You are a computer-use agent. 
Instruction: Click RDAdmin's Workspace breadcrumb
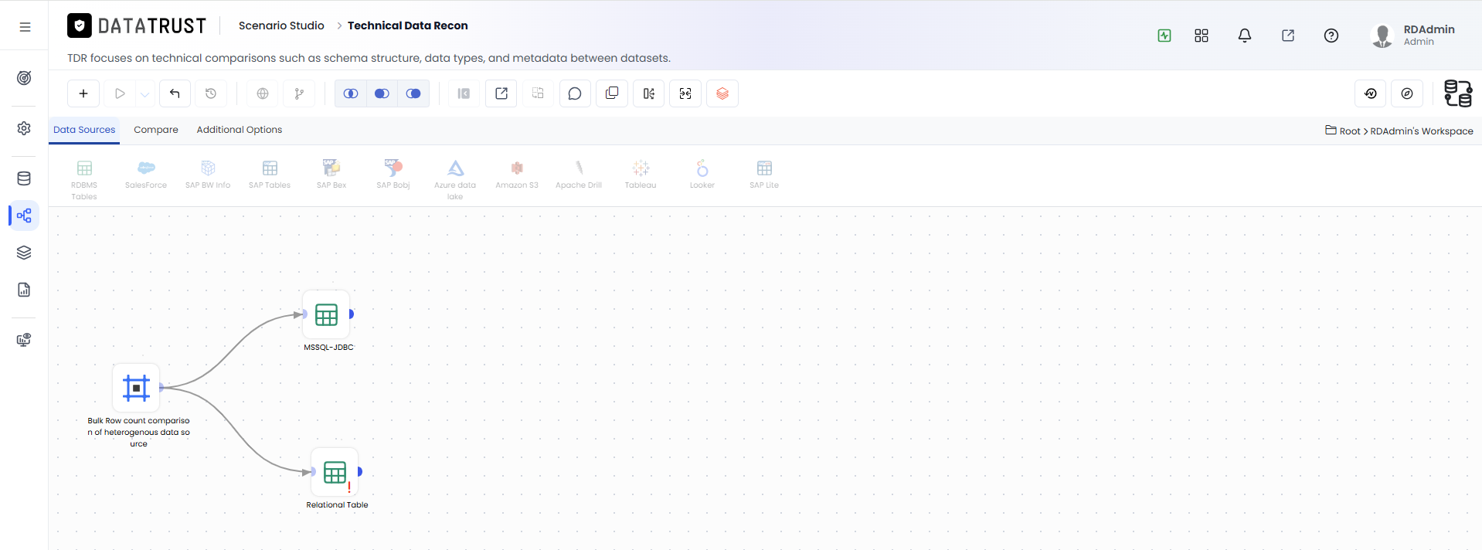(1422, 131)
